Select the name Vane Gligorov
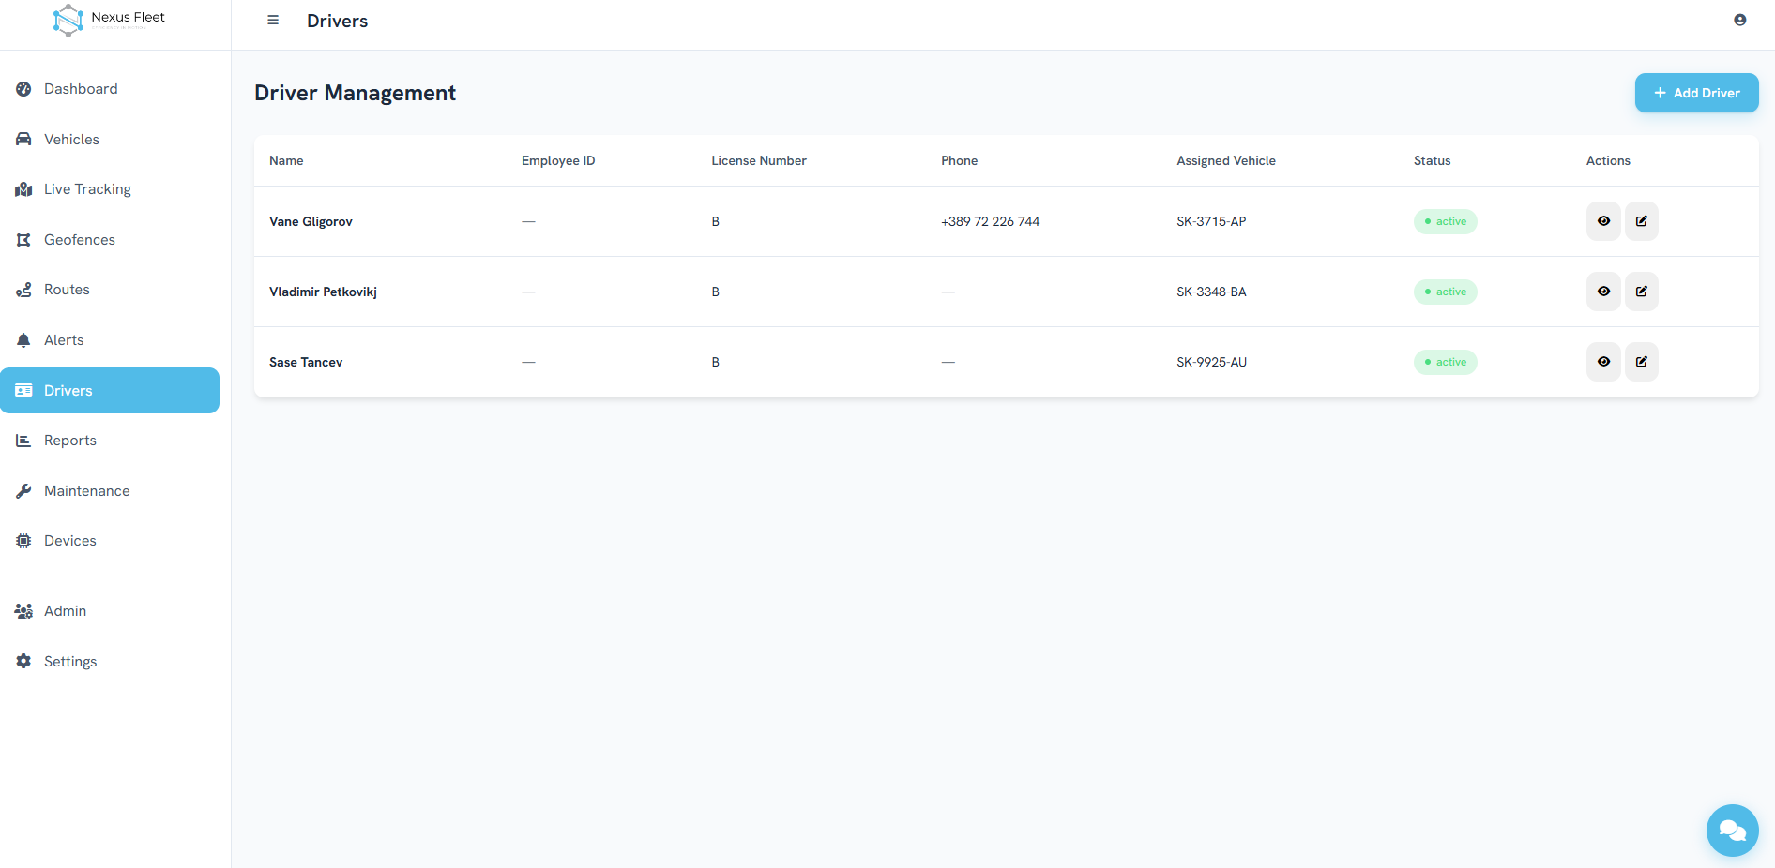The width and height of the screenshot is (1775, 868). (311, 222)
